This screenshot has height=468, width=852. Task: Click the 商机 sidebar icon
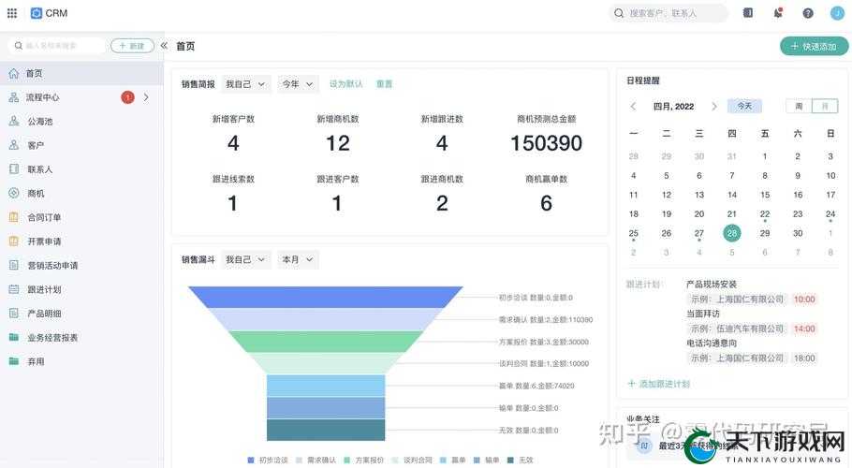pos(14,193)
